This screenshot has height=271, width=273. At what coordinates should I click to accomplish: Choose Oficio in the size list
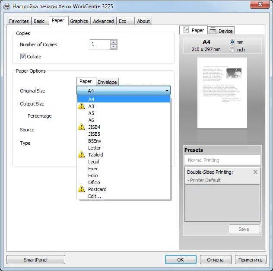pos(124,182)
